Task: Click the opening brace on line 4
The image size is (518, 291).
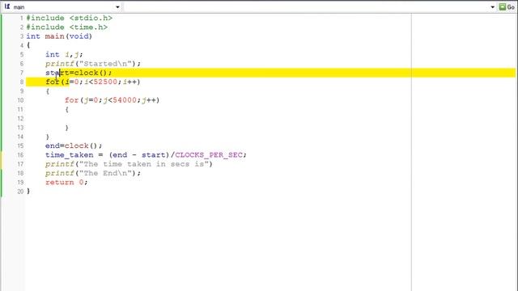Action: [28, 45]
